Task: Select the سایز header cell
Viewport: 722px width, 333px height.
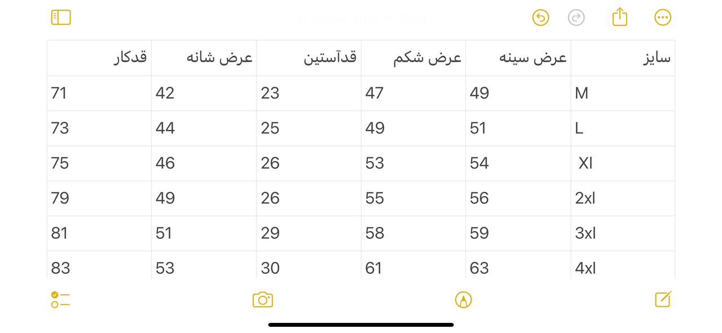Action: 623,58
